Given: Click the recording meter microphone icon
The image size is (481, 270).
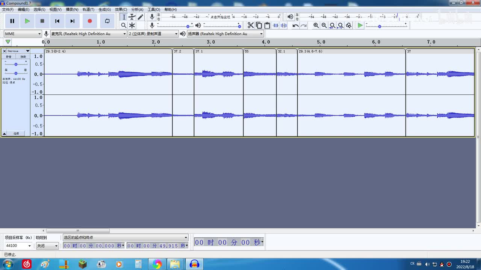Looking at the screenshot, I should pyautogui.click(x=152, y=17).
